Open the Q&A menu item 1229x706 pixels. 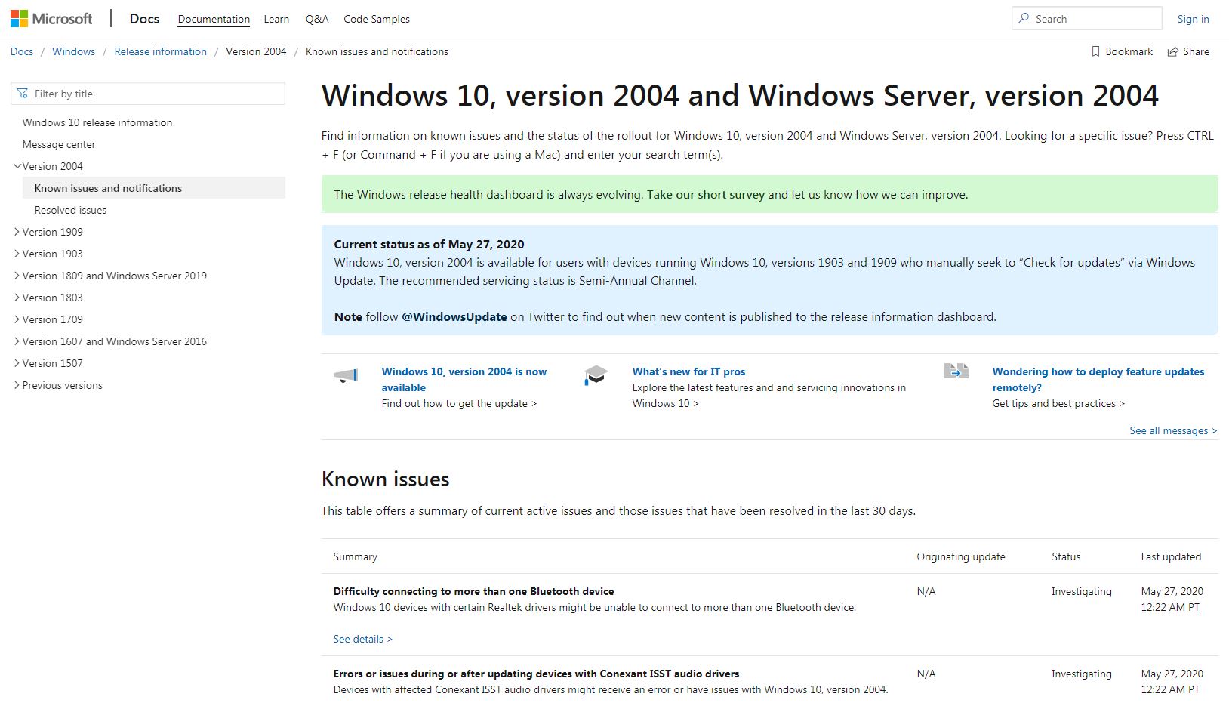pos(317,19)
